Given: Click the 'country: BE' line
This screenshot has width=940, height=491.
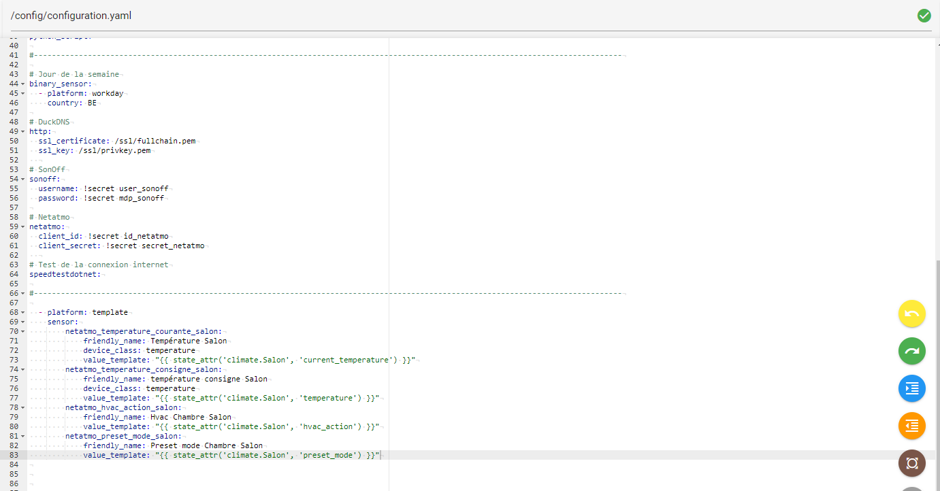Looking at the screenshot, I should click(72, 103).
